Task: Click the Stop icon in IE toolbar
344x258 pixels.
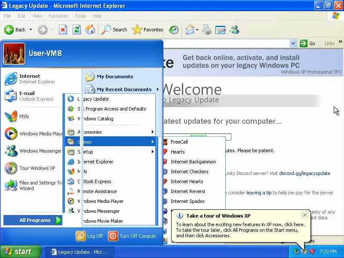Action: (x=63, y=30)
